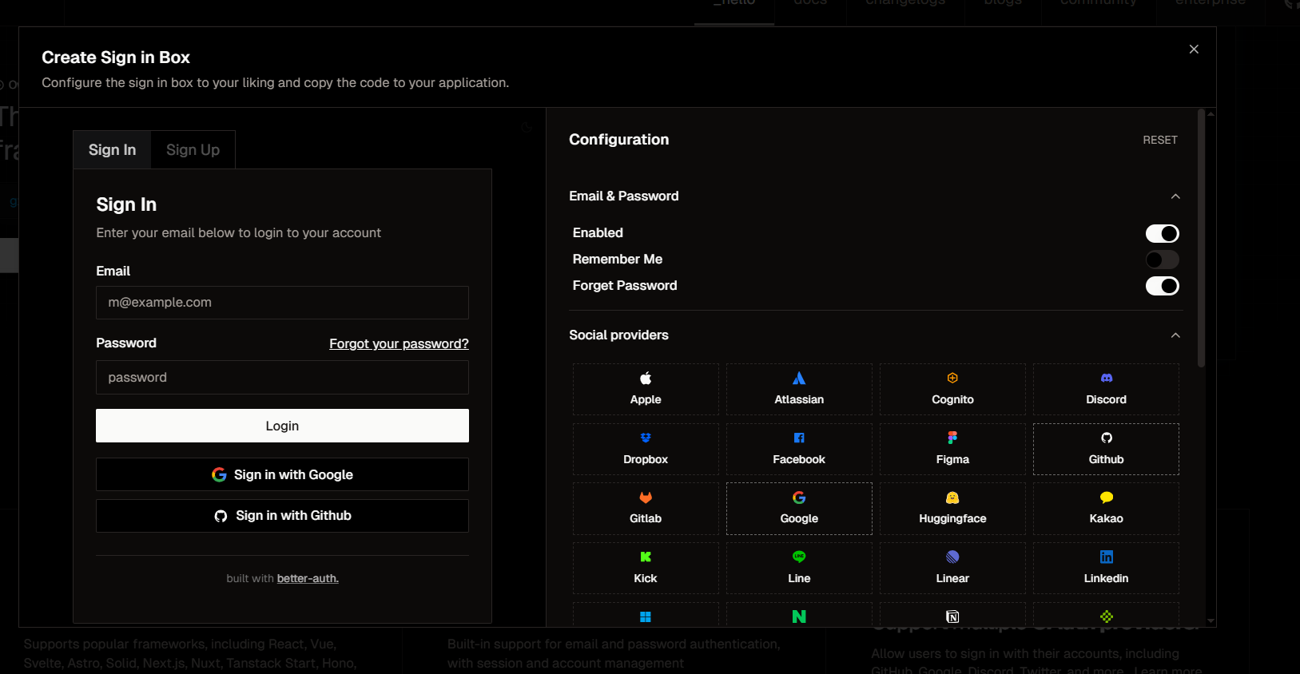Open the better-auth link
Screen dimensions: 1300x674
pos(308,578)
